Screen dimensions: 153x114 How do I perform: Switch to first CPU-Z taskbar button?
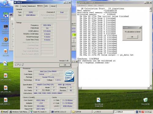103,112
